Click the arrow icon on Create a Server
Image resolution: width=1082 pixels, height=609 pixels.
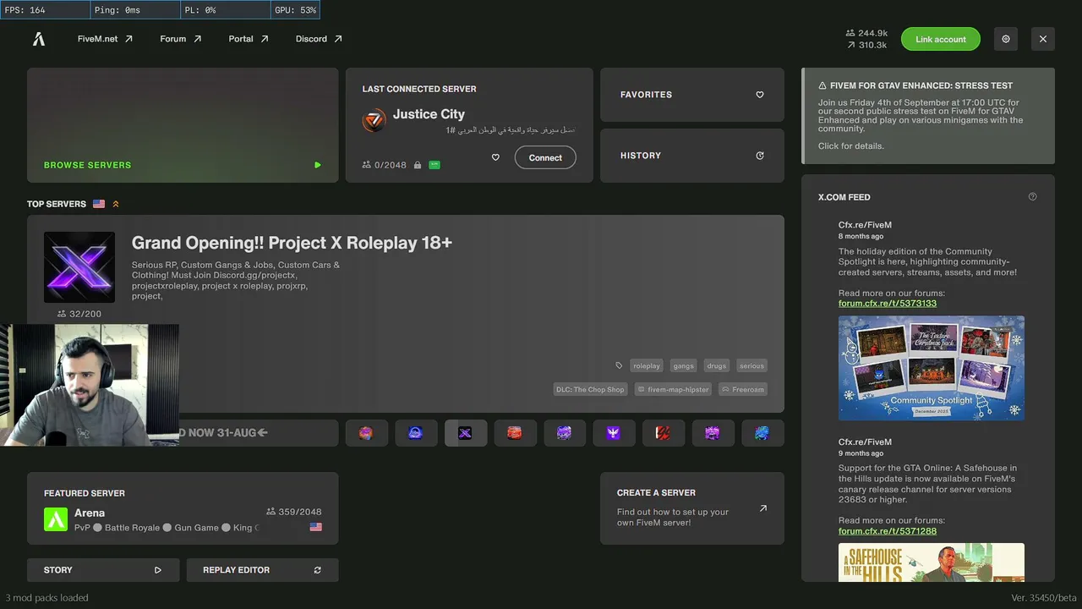(x=763, y=508)
